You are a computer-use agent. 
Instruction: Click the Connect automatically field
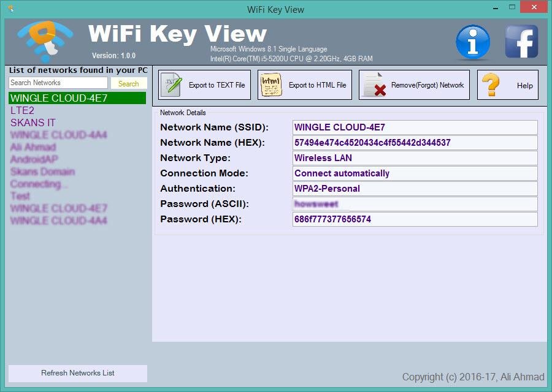(415, 173)
